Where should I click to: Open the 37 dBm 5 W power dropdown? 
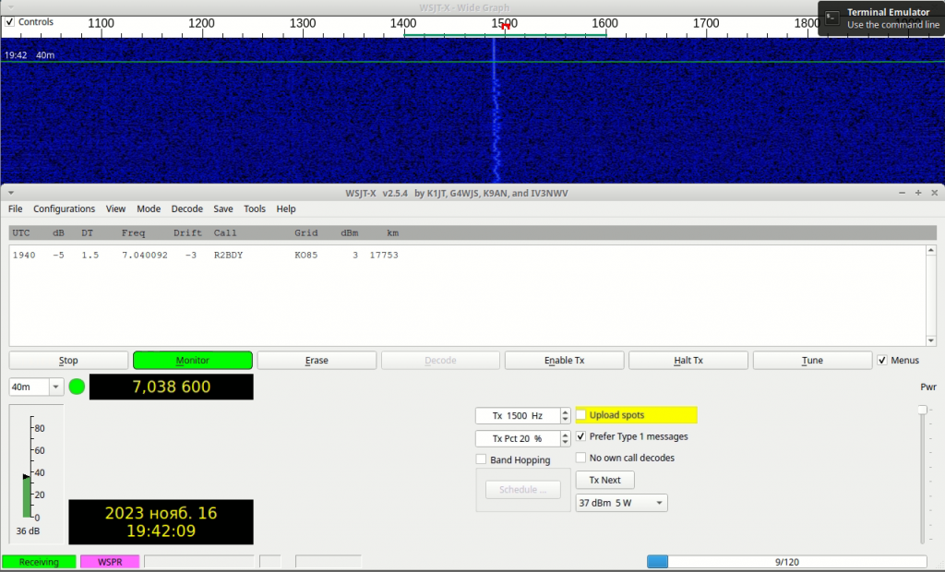(621, 503)
